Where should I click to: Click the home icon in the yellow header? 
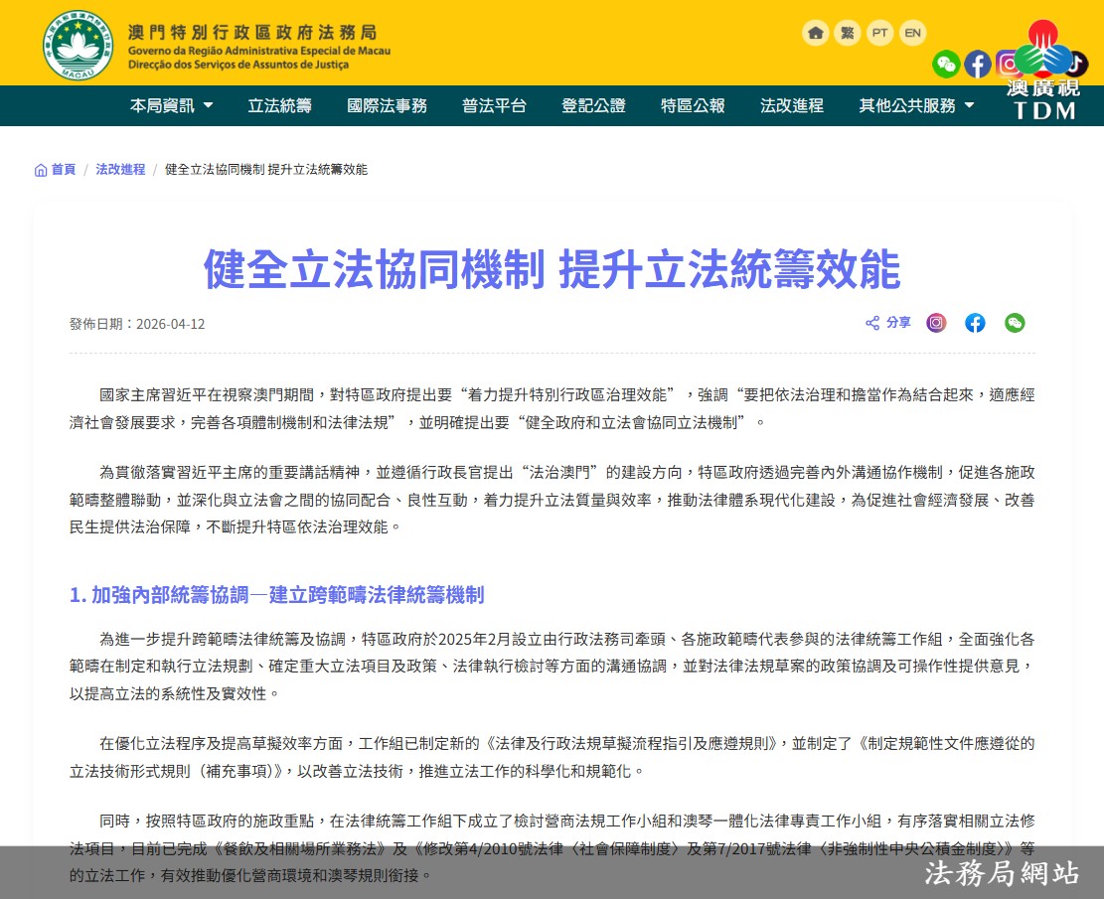click(x=815, y=33)
